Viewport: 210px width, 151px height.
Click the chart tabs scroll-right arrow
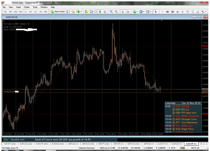click(x=206, y=144)
